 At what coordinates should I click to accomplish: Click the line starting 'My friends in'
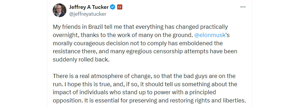[x=140, y=27]
